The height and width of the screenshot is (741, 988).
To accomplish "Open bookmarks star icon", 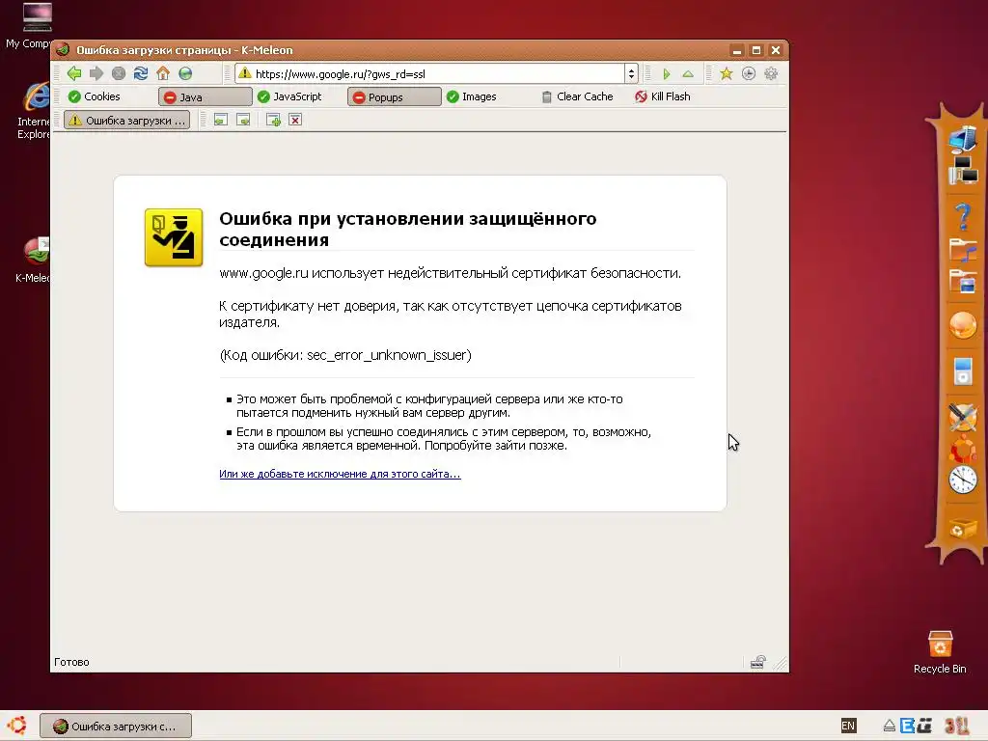I will coord(727,73).
